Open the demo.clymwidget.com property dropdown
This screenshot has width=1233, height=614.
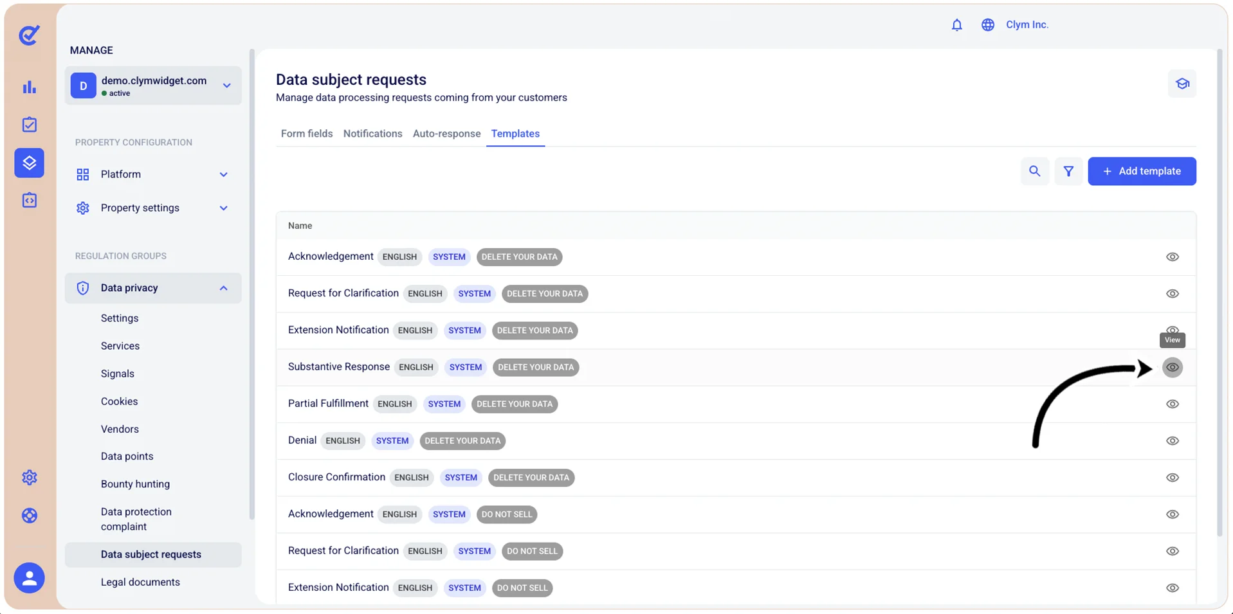pyautogui.click(x=153, y=86)
